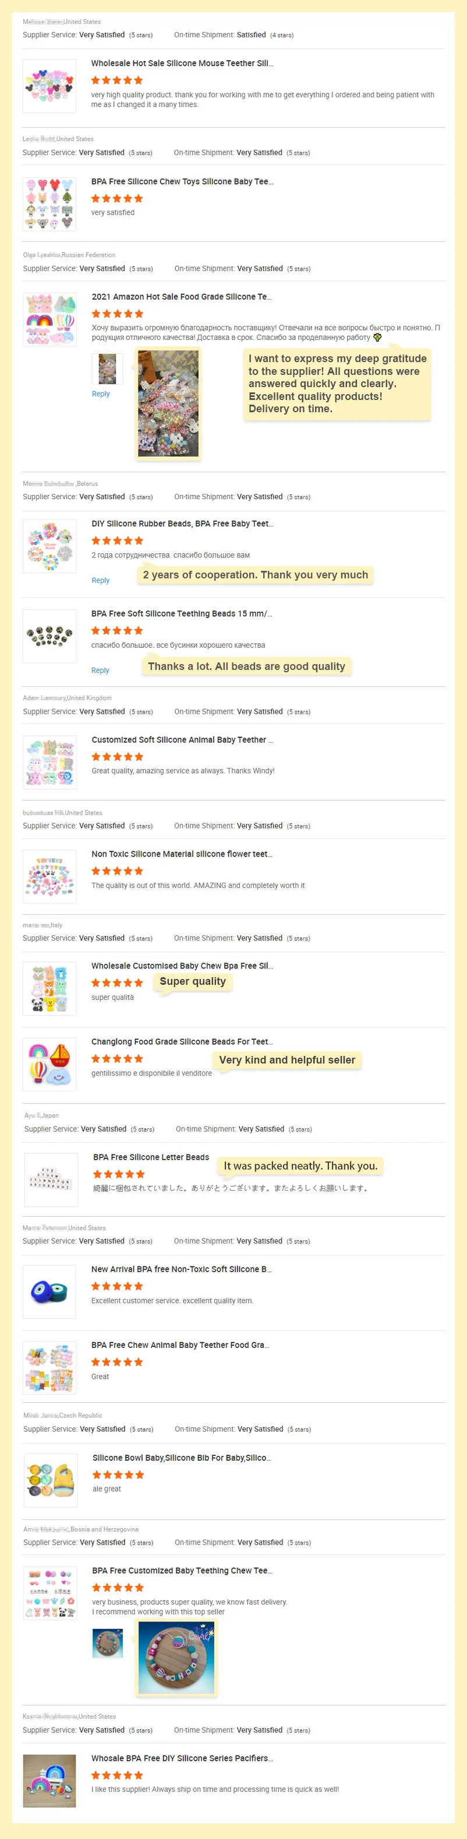The width and height of the screenshot is (467, 1839).
Task: Click the Customized Soft Silicone Animal Baby Teether title
Action: 182,740
